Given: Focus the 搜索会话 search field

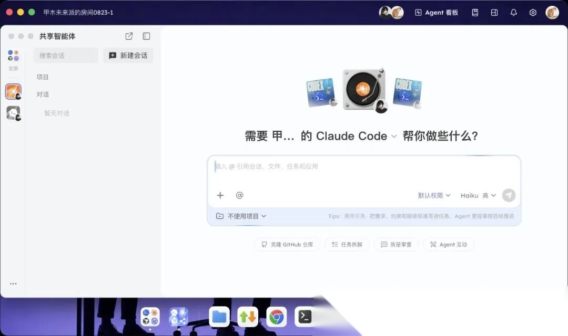Looking at the screenshot, I should [66, 56].
